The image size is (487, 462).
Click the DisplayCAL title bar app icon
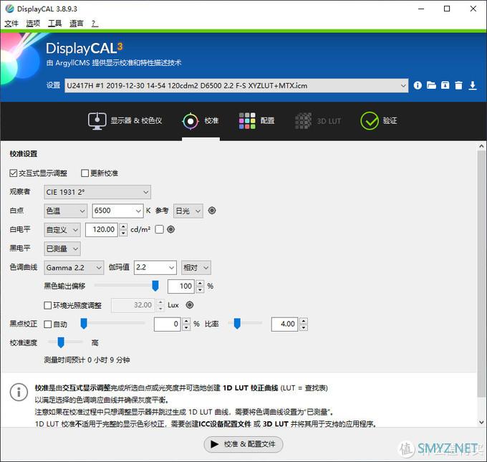click(9, 9)
